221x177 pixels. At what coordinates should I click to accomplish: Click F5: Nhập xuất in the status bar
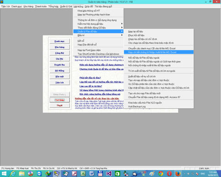[x=22, y=168]
